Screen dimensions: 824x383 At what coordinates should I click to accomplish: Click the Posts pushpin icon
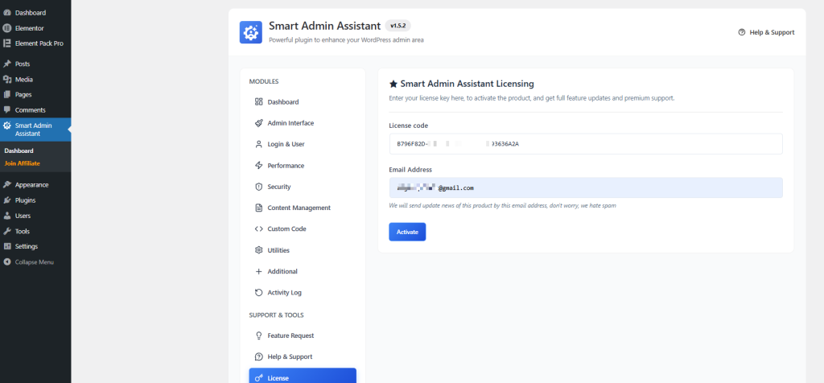6,64
